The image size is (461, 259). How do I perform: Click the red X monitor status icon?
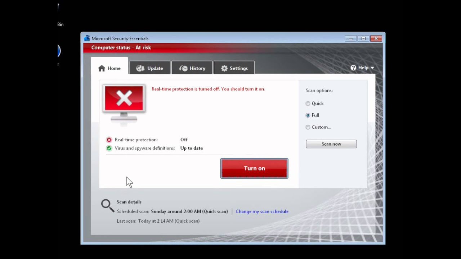point(124,104)
